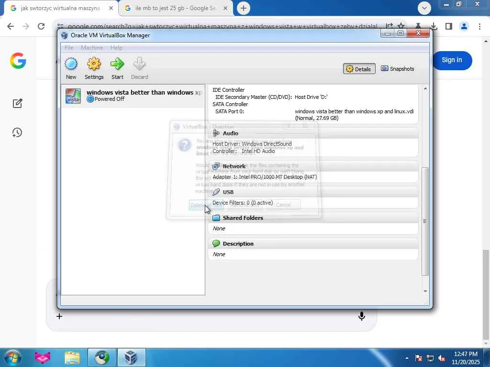Image resolution: width=490 pixels, height=367 pixels.
Task: Open Chrome profile avatar
Action: coord(464,26)
